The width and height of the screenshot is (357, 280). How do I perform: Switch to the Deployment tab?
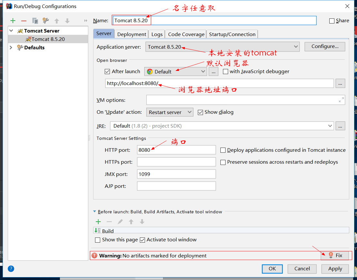(131, 34)
